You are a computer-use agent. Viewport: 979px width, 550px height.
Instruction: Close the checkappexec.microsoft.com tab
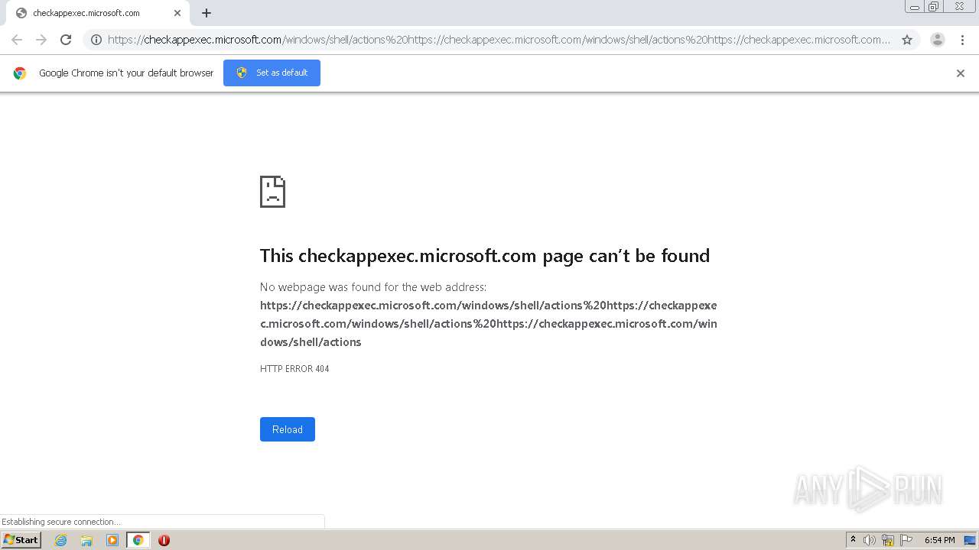coord(178,13)
